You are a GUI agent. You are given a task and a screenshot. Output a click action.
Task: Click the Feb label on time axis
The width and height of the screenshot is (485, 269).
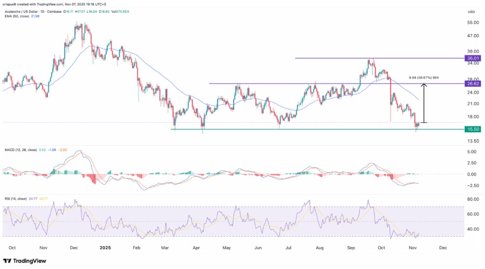(136, 247)
